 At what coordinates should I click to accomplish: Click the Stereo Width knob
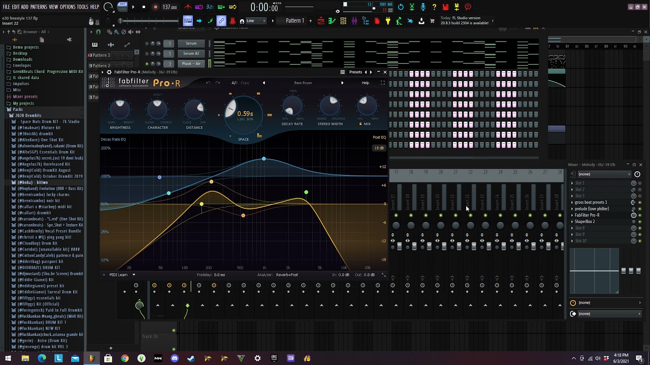point(330,106)
